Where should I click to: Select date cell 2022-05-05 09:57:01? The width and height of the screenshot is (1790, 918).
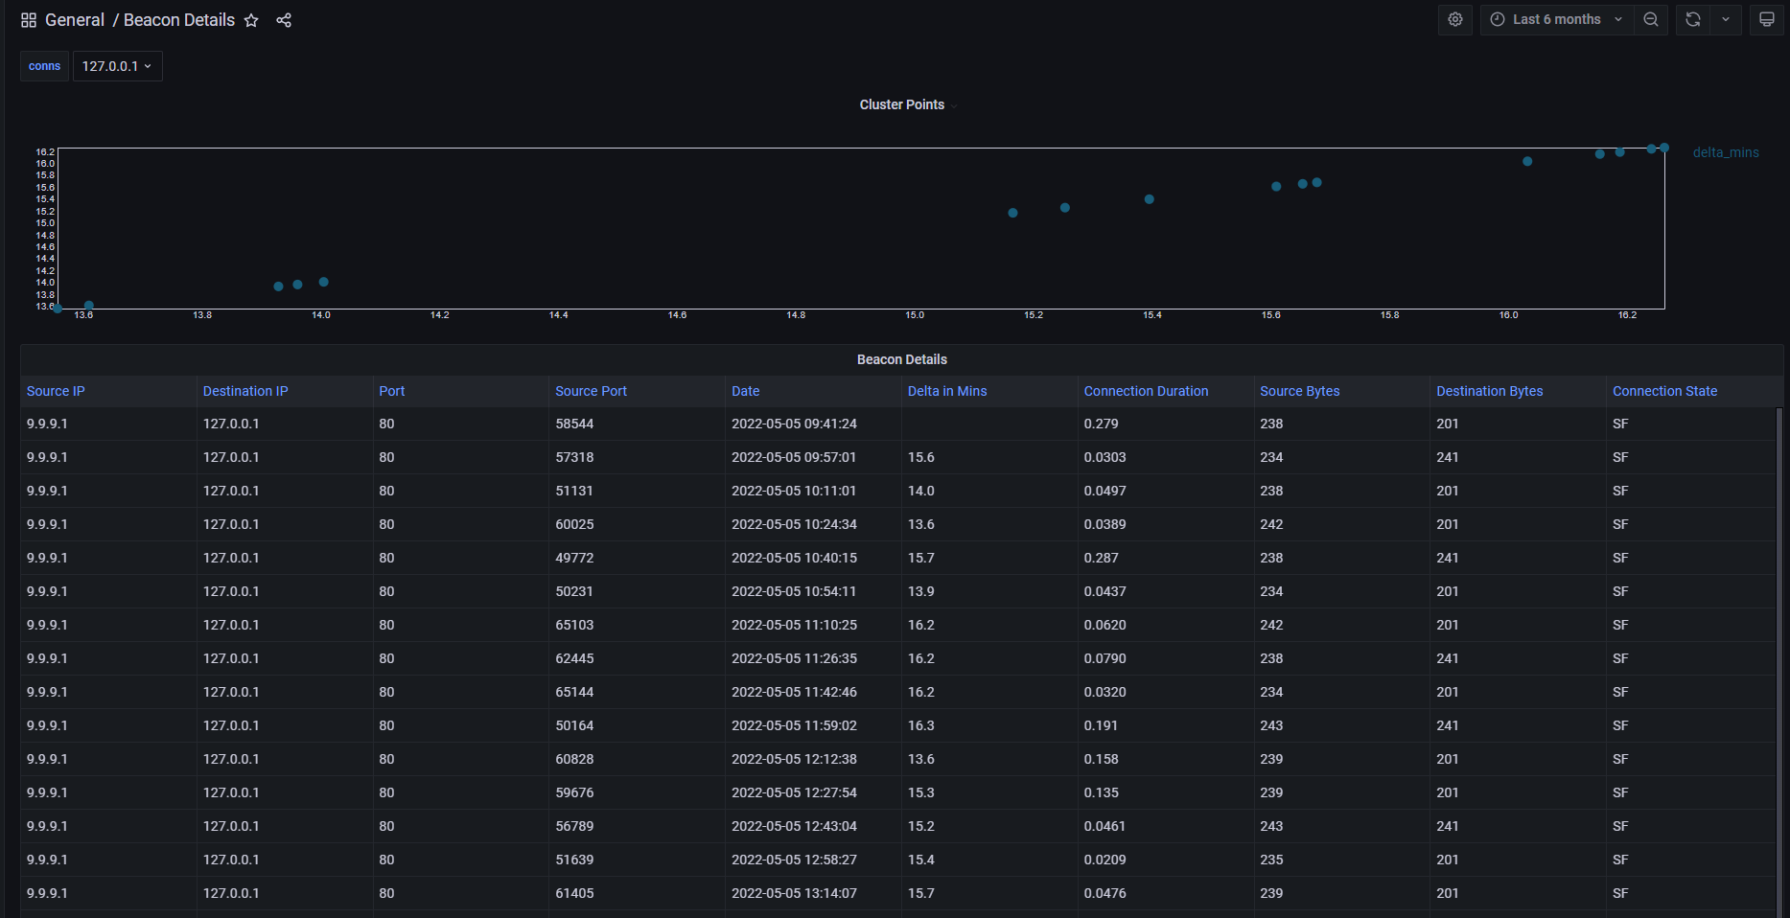[x=813, y=457]
